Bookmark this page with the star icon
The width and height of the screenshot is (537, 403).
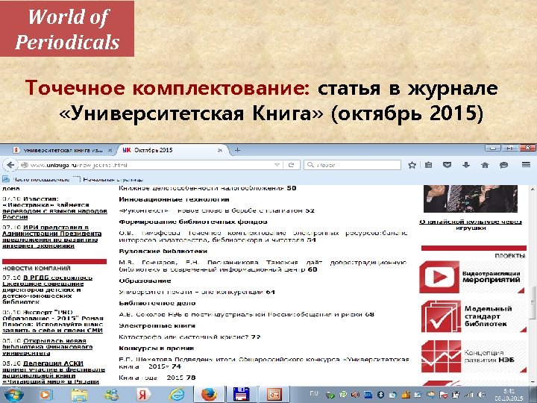[412, 165]
